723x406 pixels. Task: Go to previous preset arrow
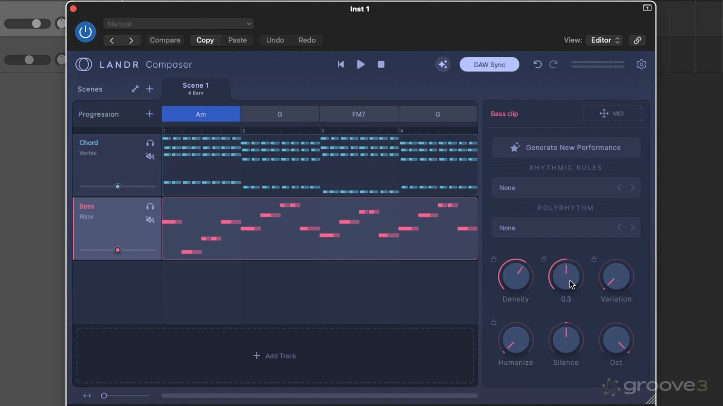pos(112,40)
